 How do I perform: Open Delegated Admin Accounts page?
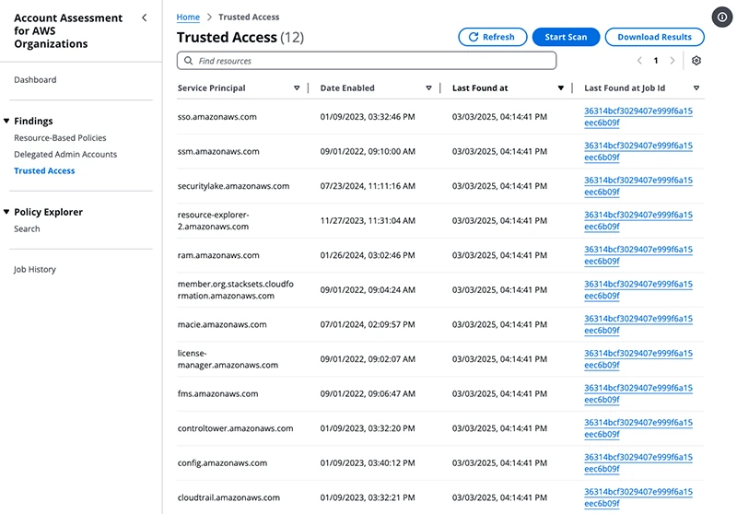pyautogui.click(x=65, y=155)
